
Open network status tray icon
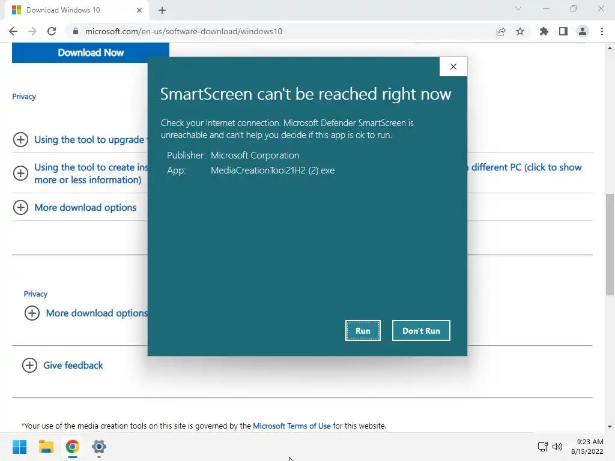point(542,447)
